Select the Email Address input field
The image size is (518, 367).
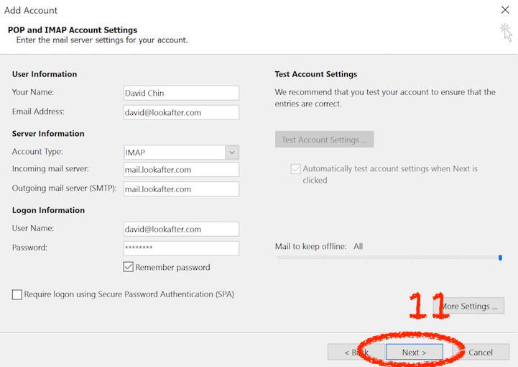[181, 112]
